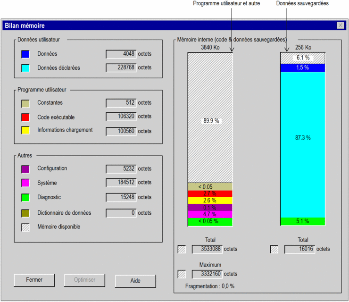
Task: Click the 3840 Ko label
Action: point(210,48)
